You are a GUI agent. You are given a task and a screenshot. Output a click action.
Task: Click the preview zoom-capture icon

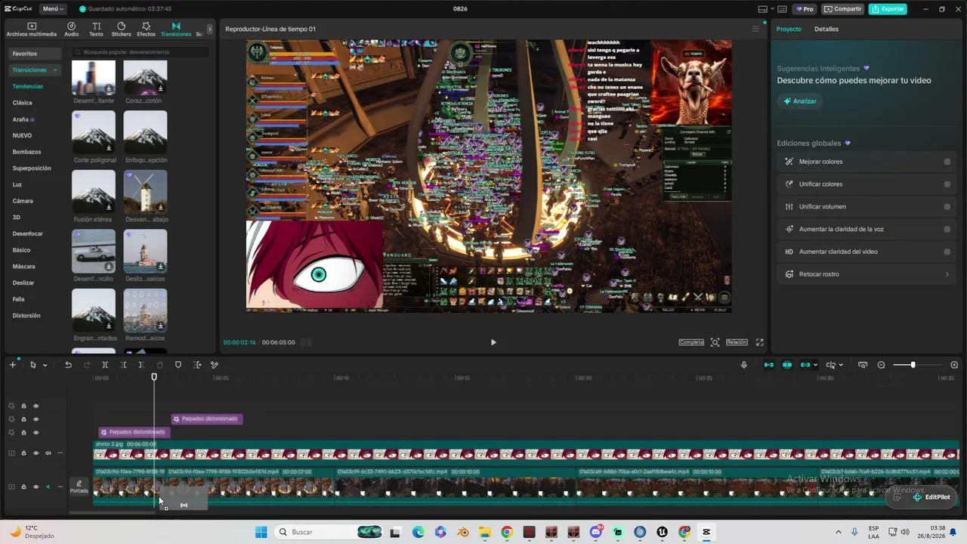(x=715, y=342)
